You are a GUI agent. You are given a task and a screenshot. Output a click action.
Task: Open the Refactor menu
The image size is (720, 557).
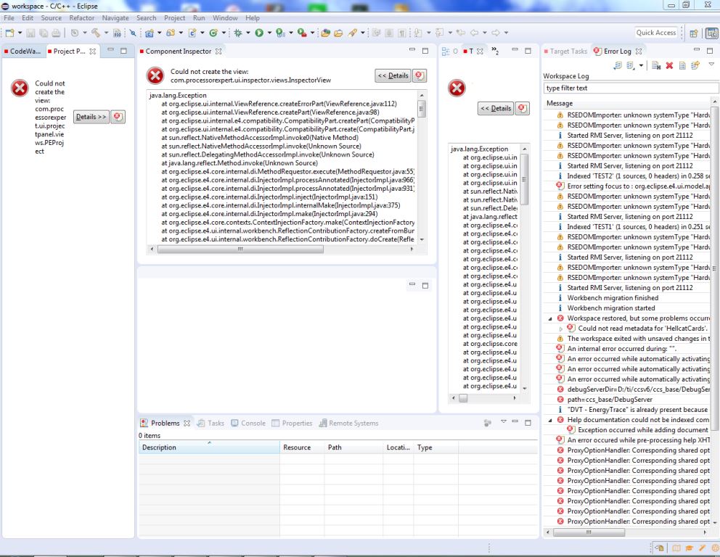82,17
